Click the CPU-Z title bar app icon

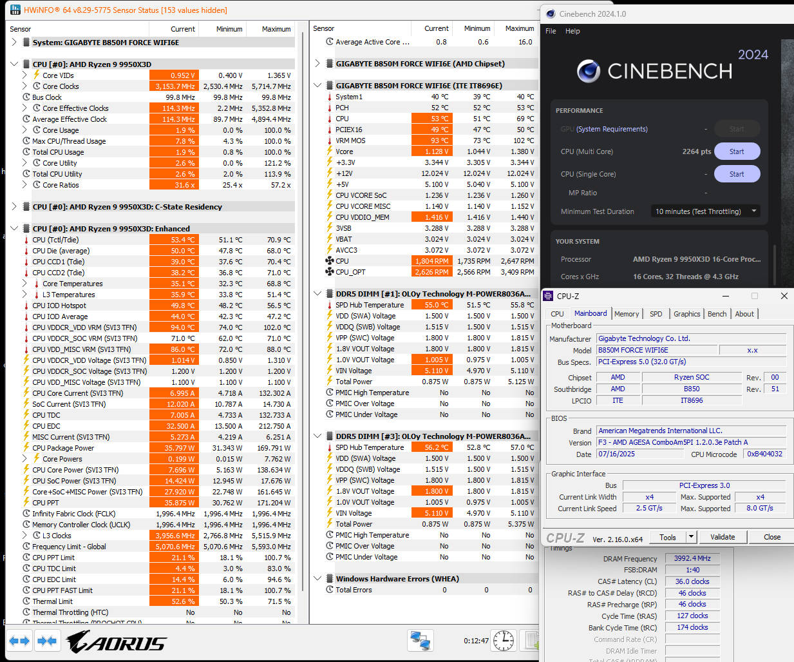tap(549, 296)
